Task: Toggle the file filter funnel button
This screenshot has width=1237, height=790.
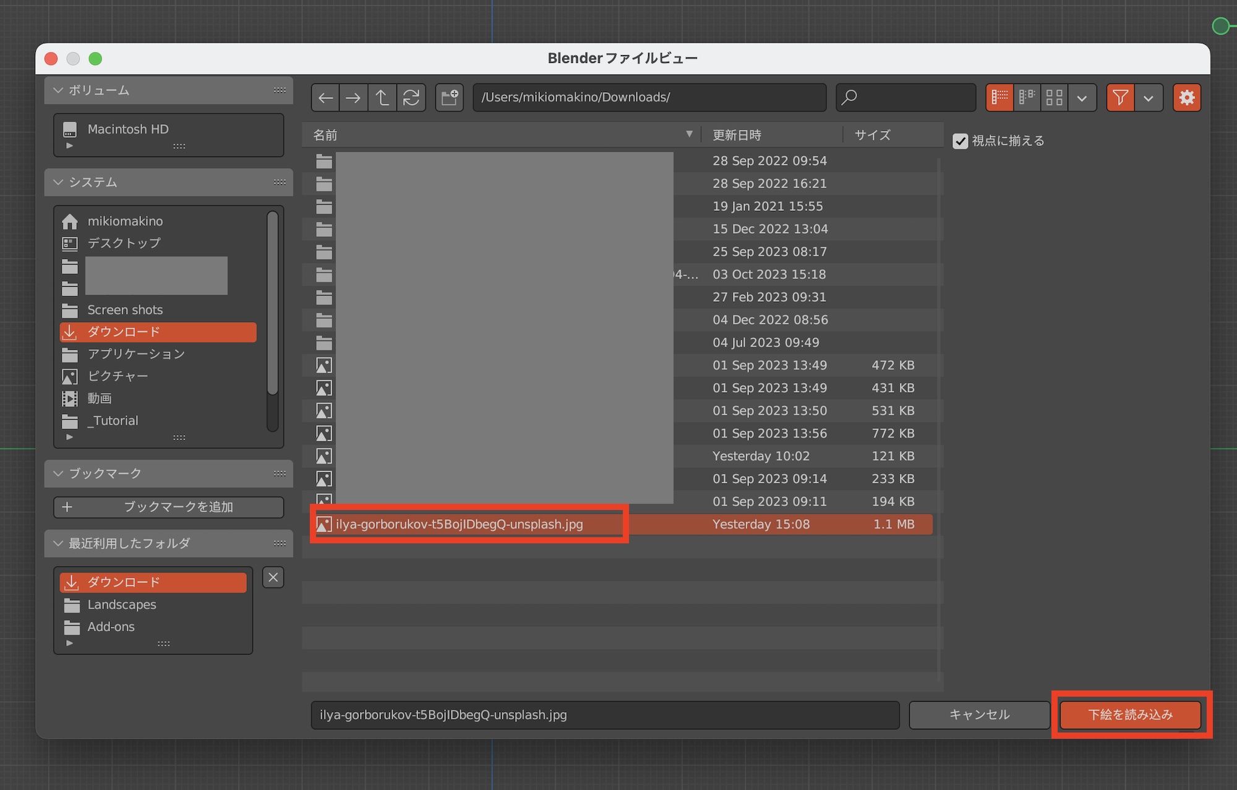Action: coord(1120,98)
